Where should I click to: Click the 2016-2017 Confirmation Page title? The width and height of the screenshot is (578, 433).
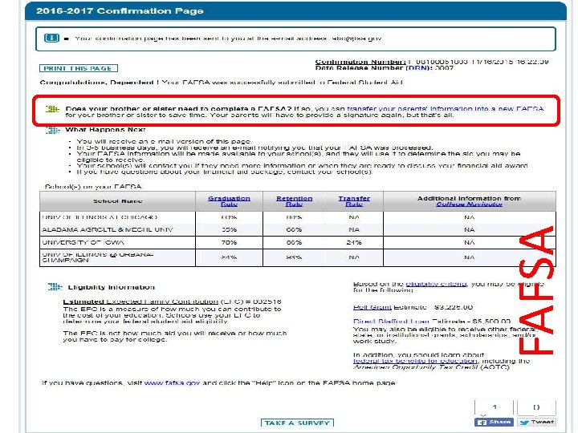coord(120,11)
